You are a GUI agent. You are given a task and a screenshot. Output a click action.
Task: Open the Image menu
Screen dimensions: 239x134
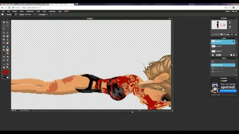15,12
